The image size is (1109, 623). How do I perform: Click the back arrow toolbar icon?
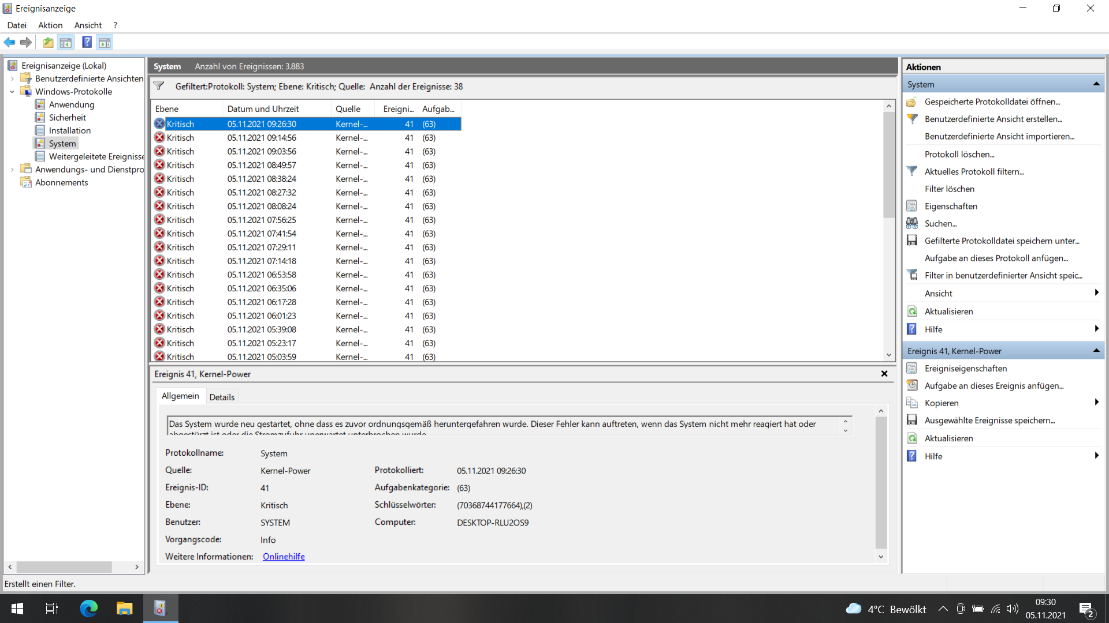9,42
